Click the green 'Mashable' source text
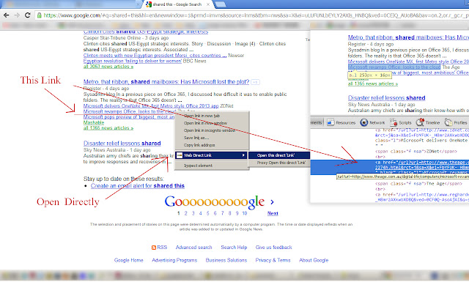The width and height of the screenshot is (469, 293). click(x=94, y=122)
